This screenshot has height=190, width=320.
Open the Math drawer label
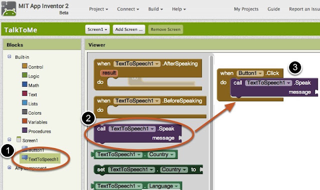[x=33, y=85]
